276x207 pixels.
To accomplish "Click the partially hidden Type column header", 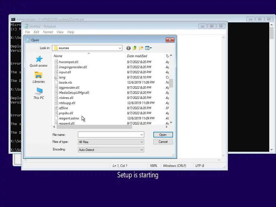I will pyautogui.click(x=167, y=56).
